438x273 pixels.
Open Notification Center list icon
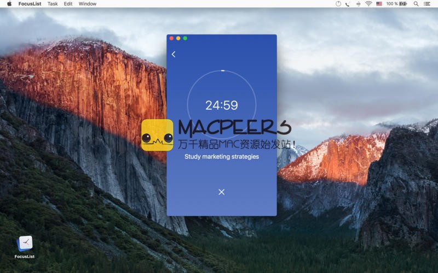427,4
